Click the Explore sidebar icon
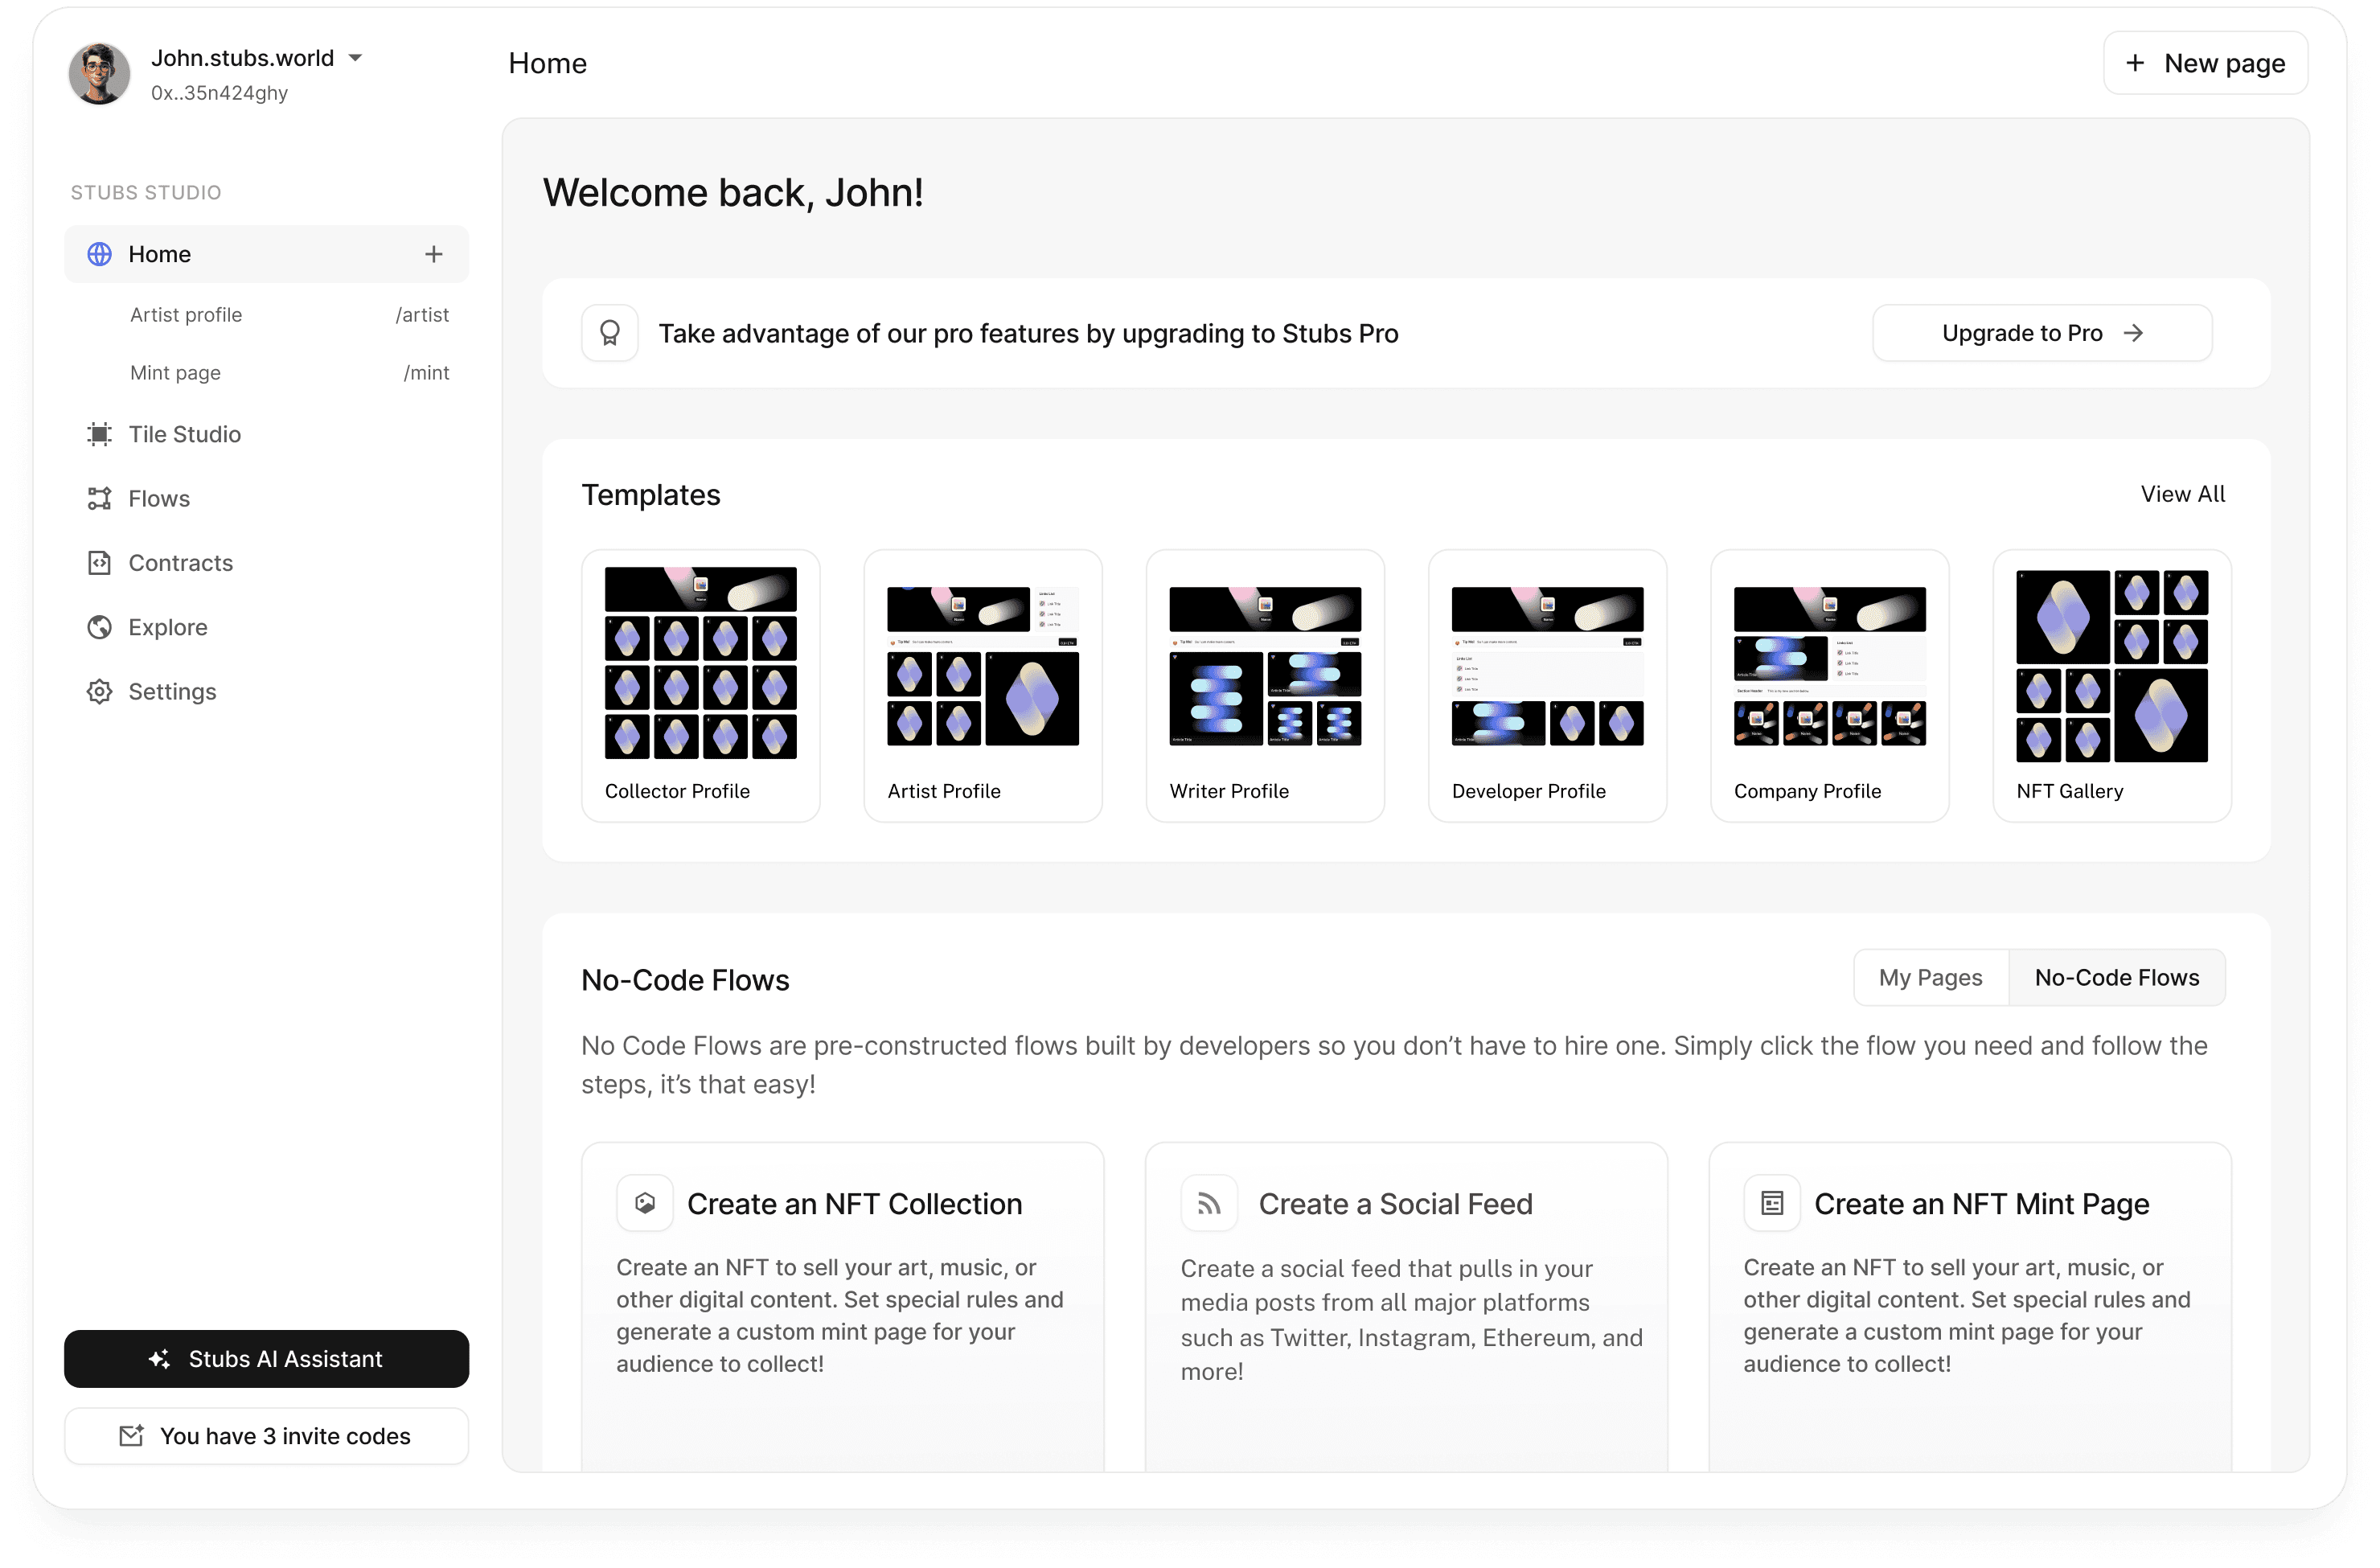 coord(99,627)
